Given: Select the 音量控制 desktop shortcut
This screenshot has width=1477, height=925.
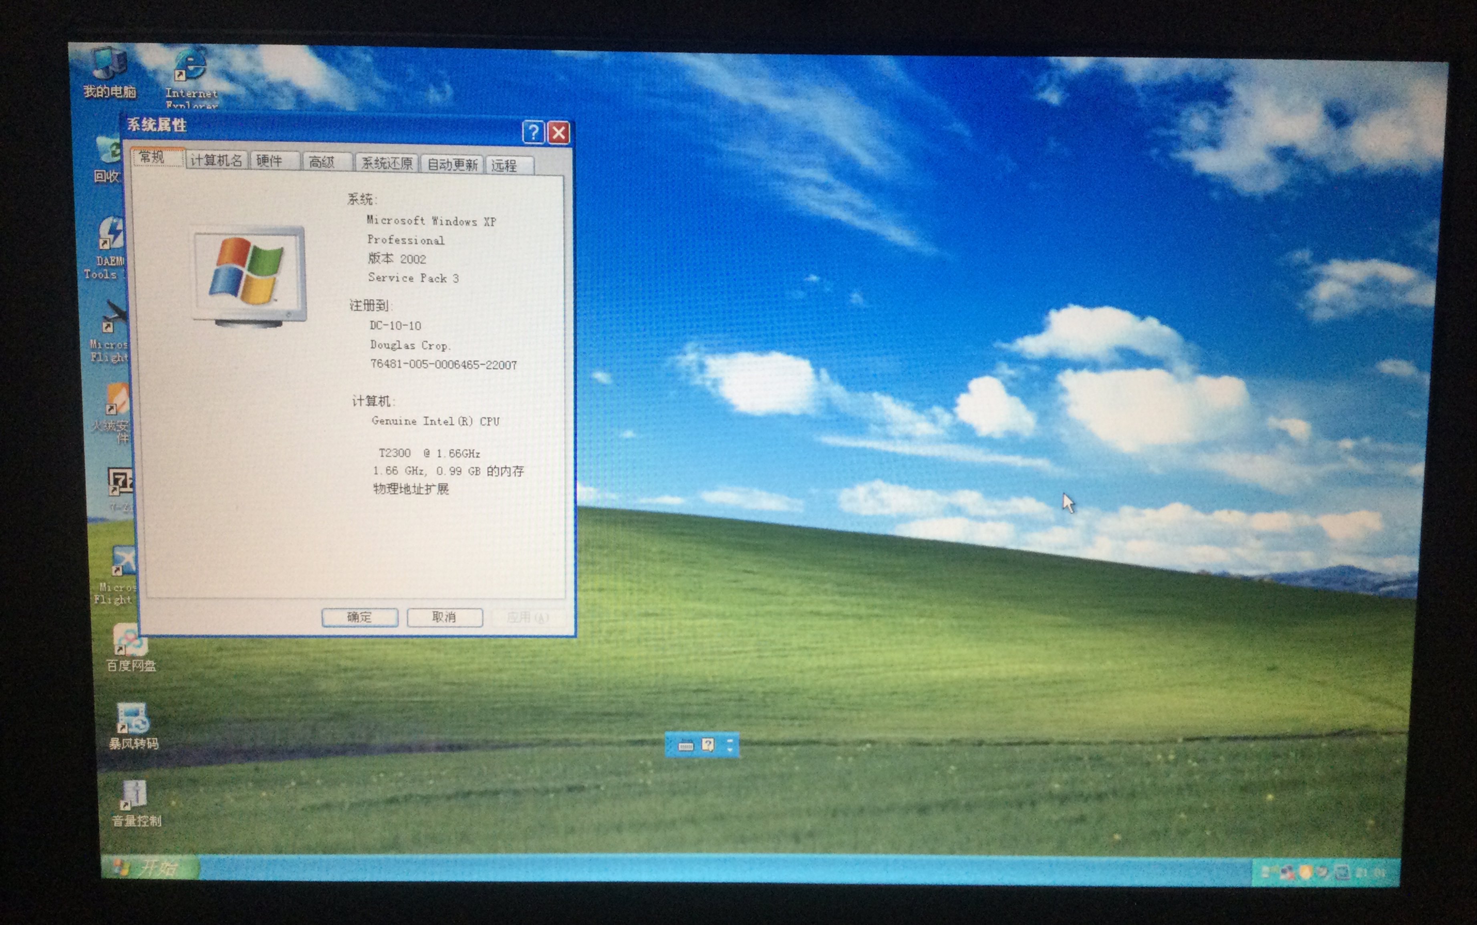Looking at the screenshot, I should 136,804.
